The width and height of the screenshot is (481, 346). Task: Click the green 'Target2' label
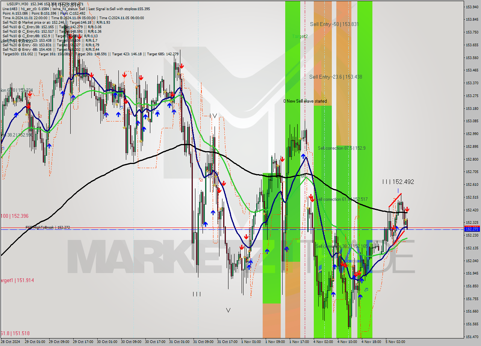300,36
